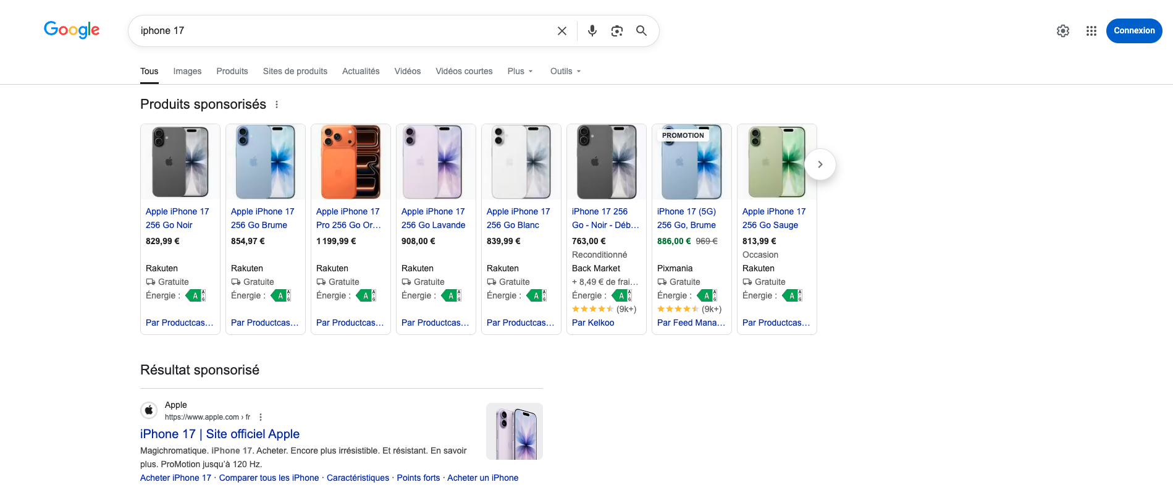Image resolution: width=1173 pixels, height=495 pixels.
Task: Click the Reconditionné label
Action: coord(599,255)
